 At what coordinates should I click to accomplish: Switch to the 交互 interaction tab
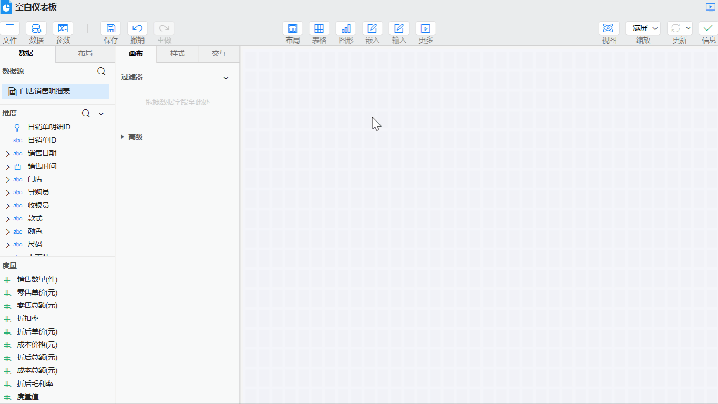point(219,54)
